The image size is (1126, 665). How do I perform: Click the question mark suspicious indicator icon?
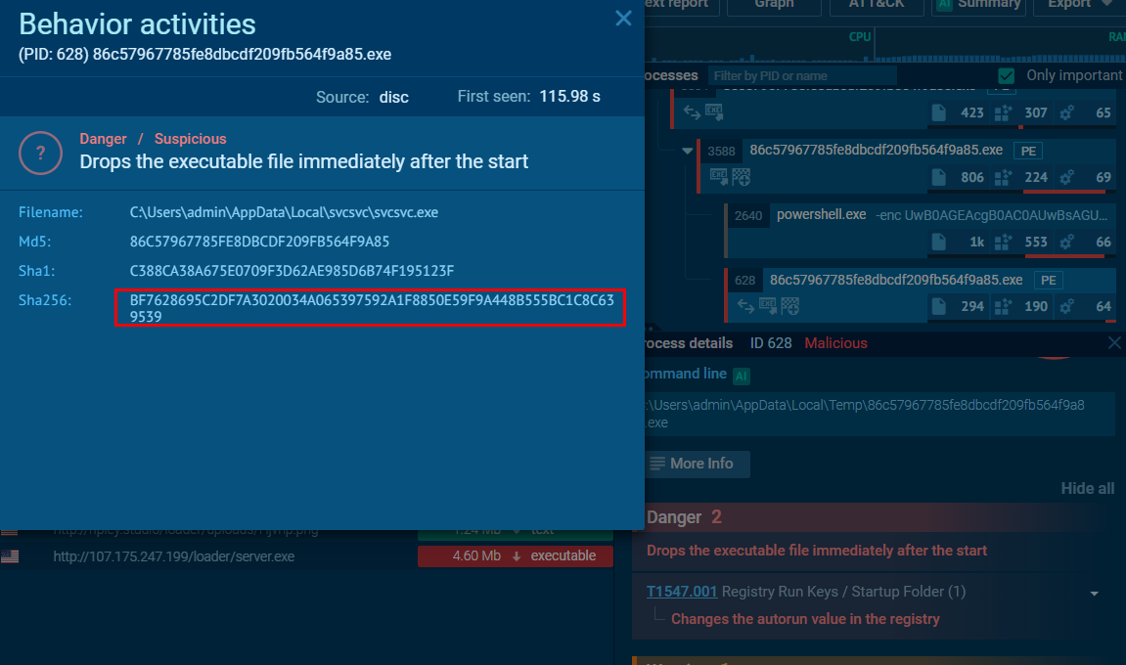(x=40, y=153)
